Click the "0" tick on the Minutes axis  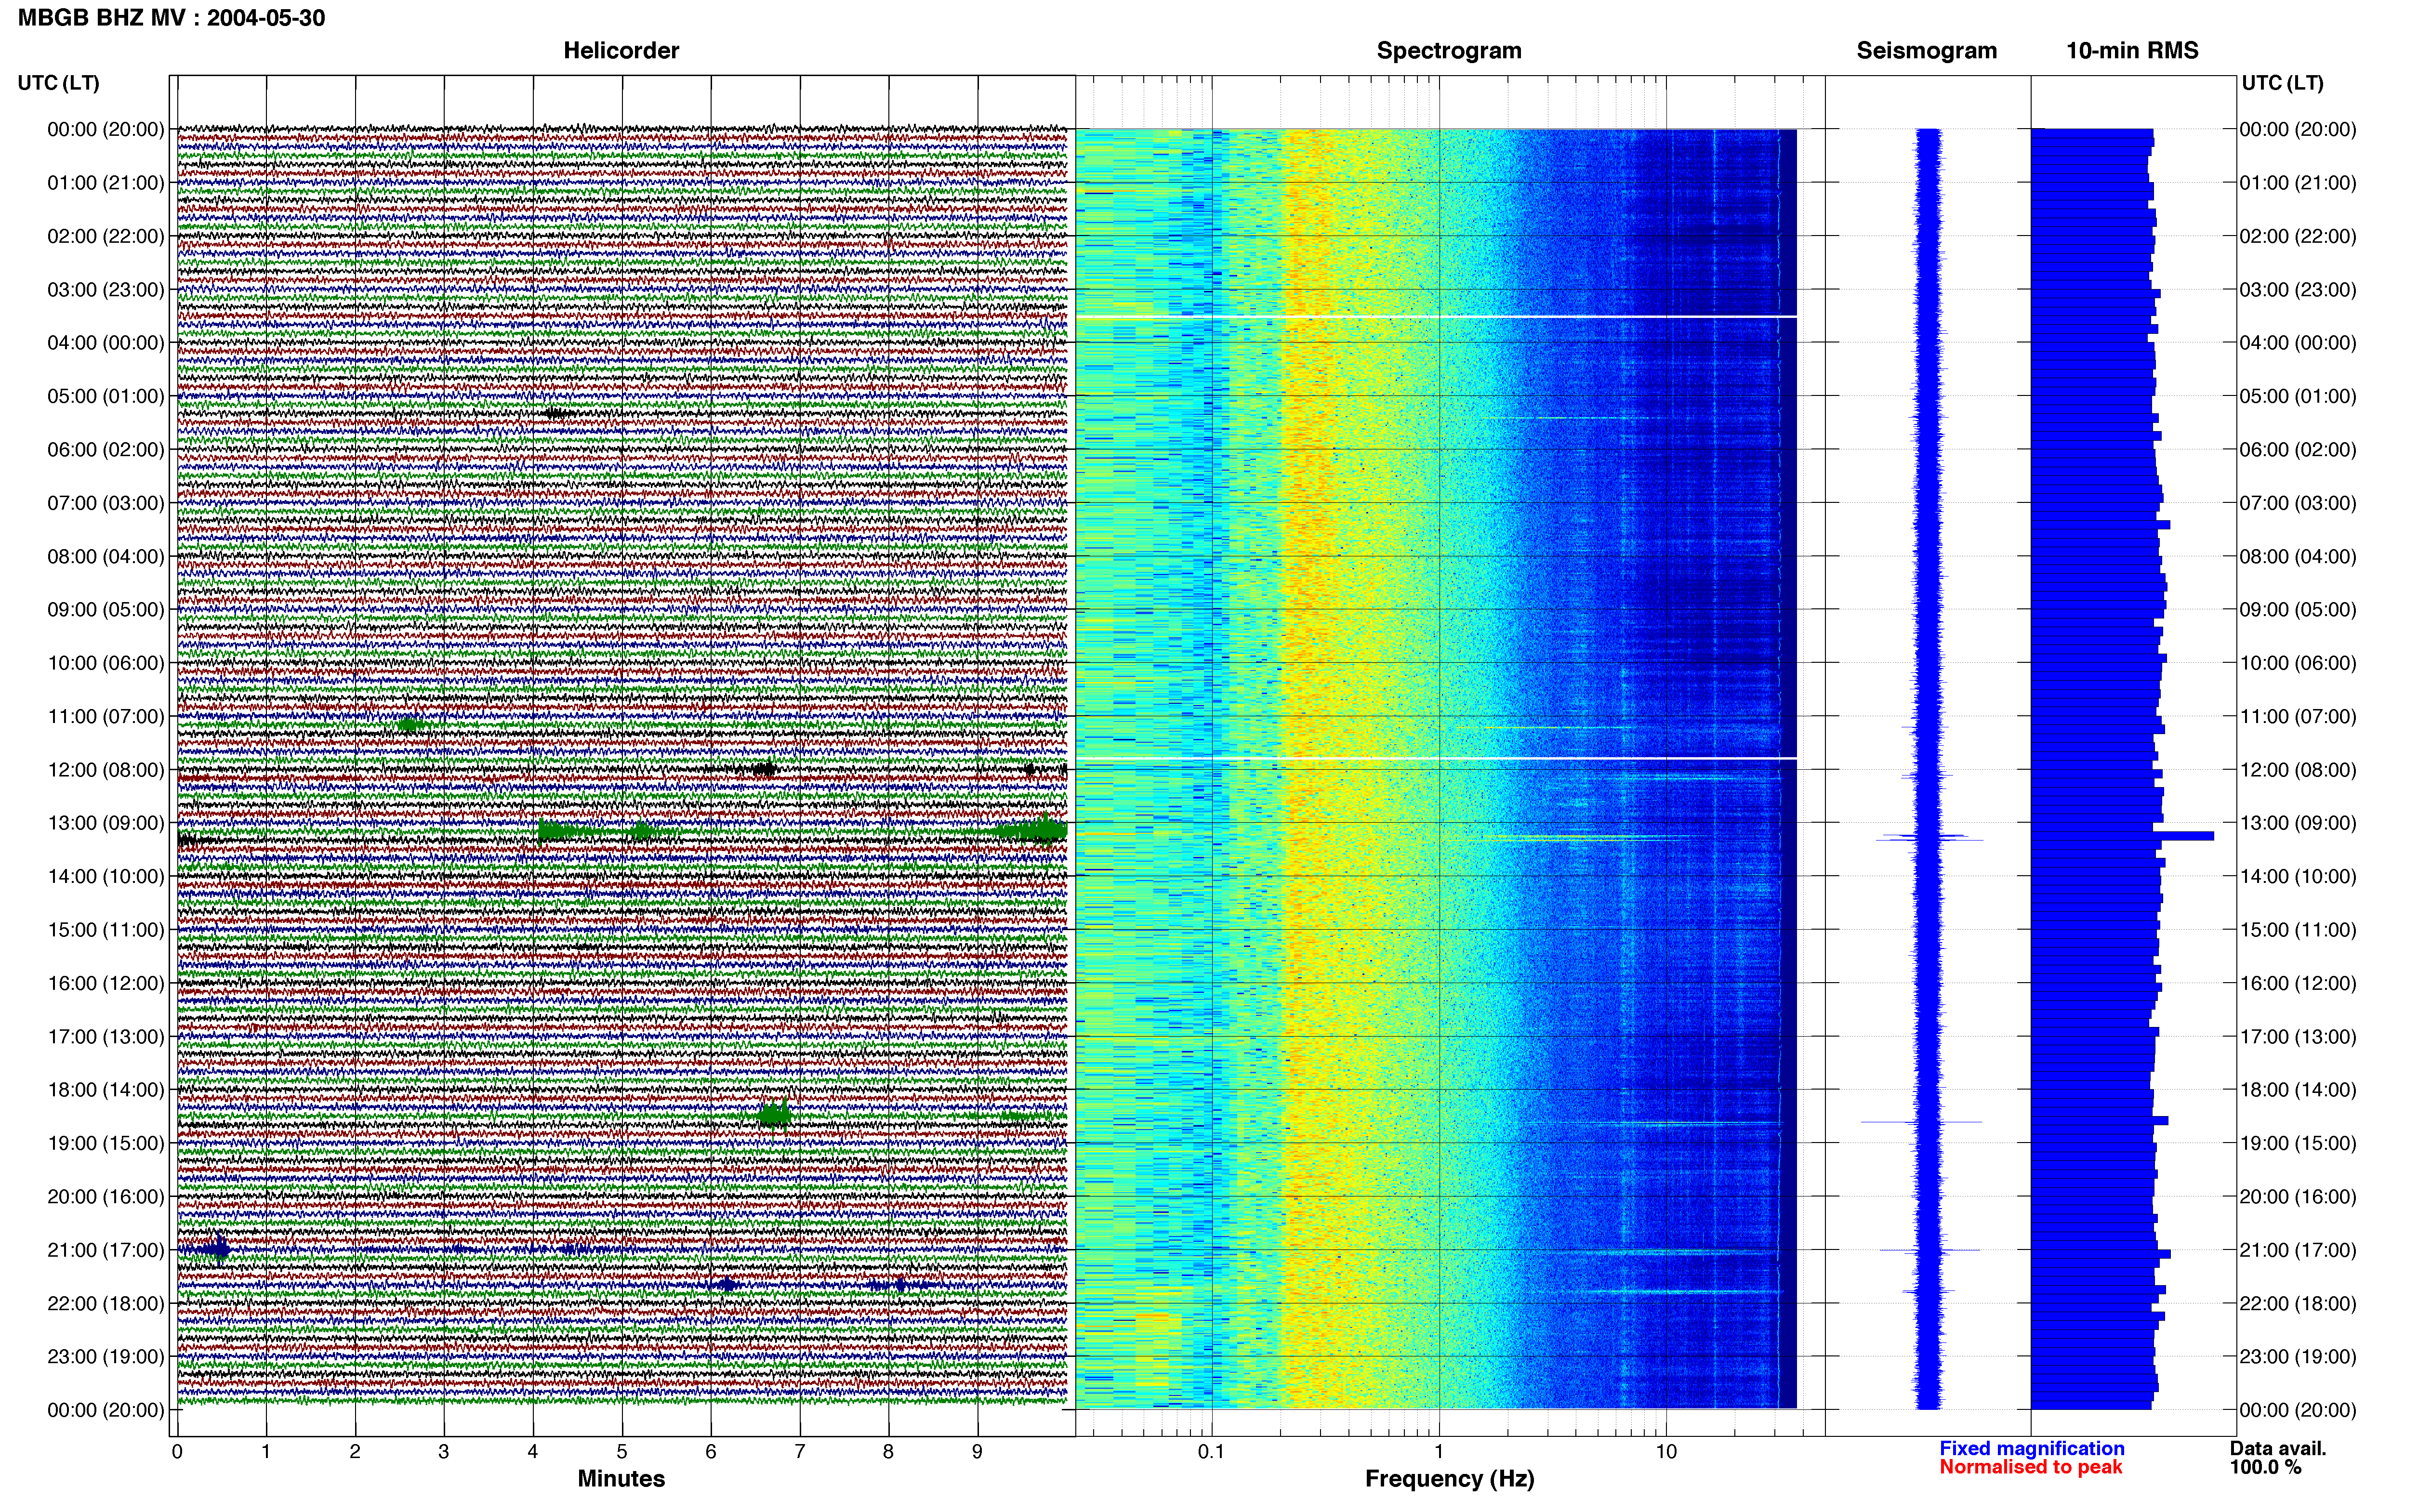pyautogui.click(x=177, y=1452)
